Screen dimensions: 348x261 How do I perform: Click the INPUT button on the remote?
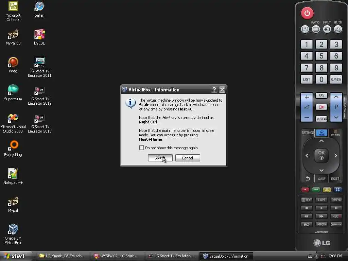(x=327, y=29)
